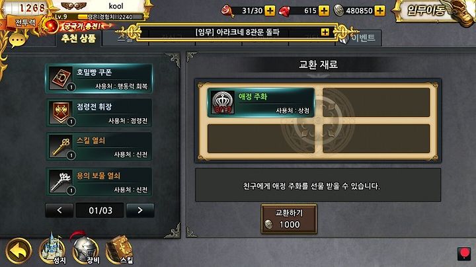Go to previous page of item list

(x=59, y=210)
